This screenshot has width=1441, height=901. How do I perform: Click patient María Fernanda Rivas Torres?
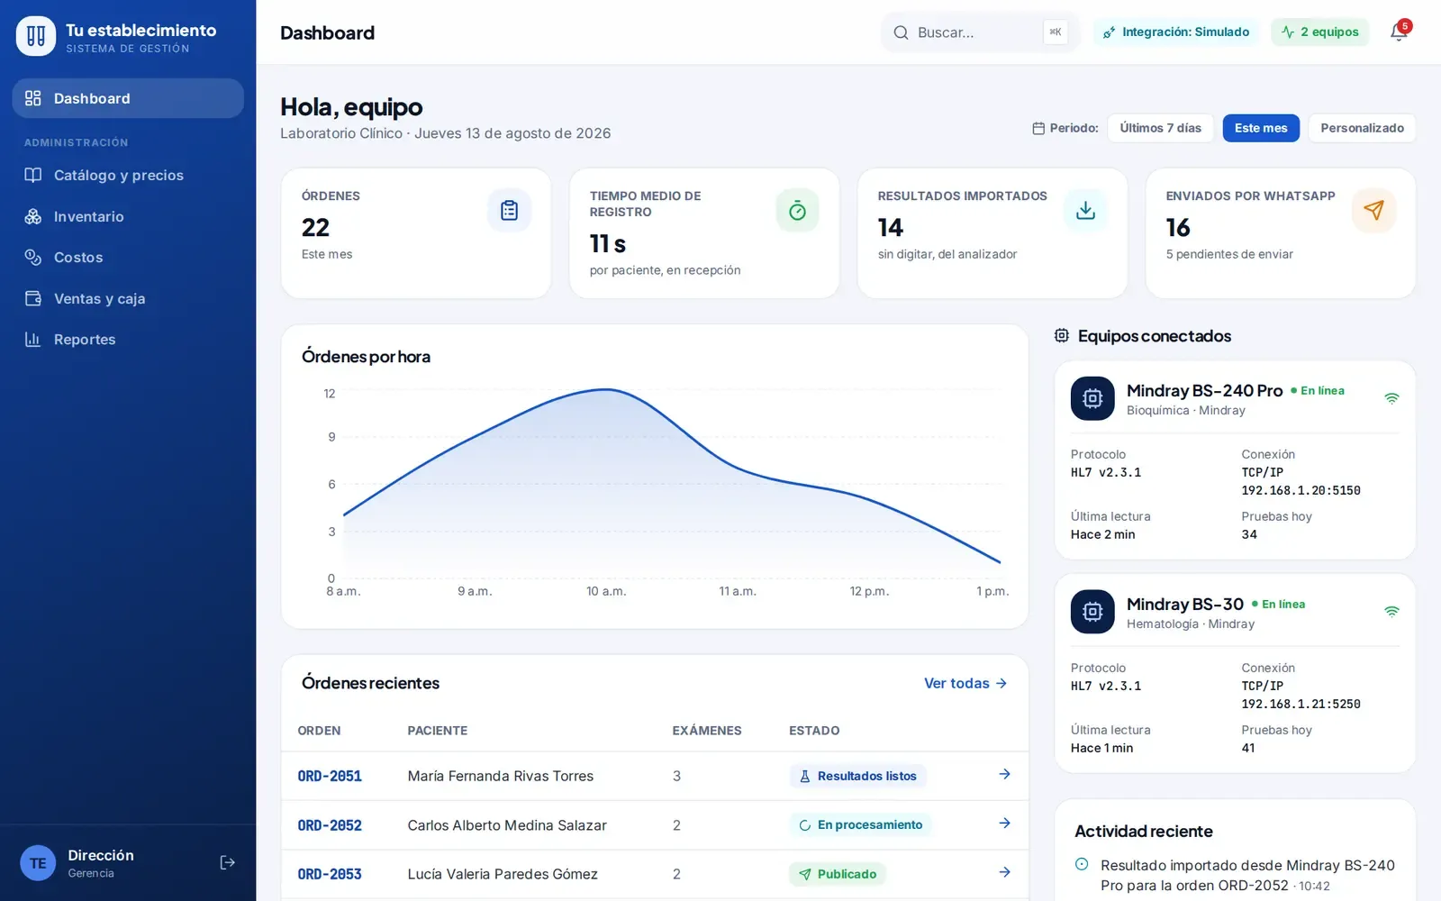(501, 776)
